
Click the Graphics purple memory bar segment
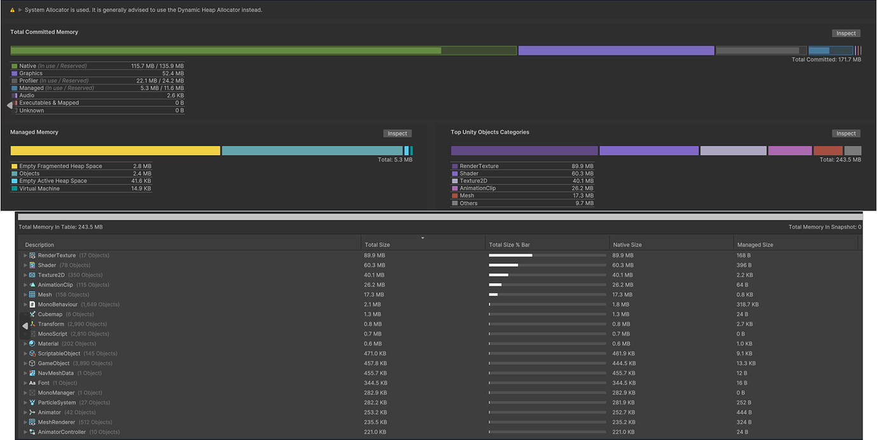pyautogui.click(x=616, y=50)
